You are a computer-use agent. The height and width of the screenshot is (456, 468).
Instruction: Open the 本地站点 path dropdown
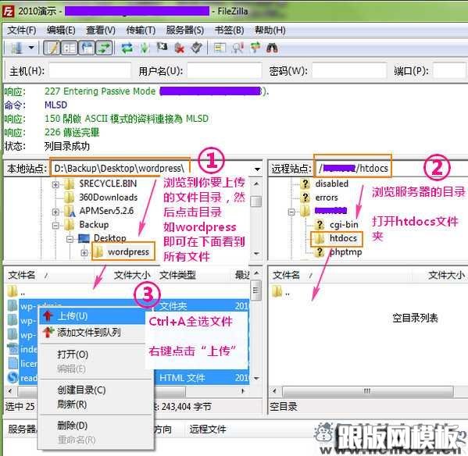[x=257, y=169]
